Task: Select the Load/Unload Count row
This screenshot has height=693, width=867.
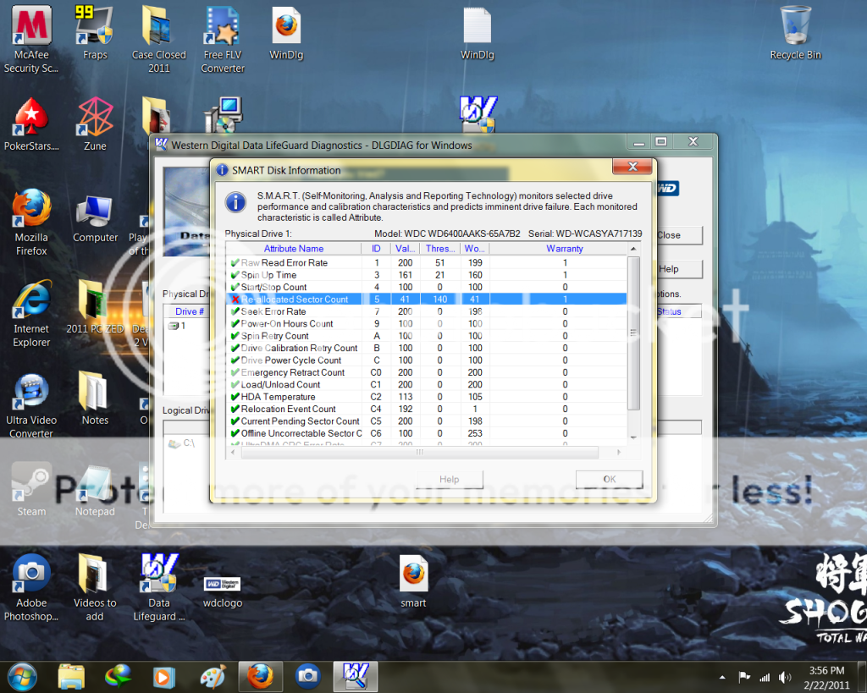Action: click(427, 385)
